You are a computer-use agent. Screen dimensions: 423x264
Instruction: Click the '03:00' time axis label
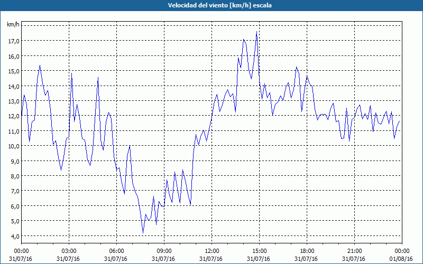coord(69,251)
